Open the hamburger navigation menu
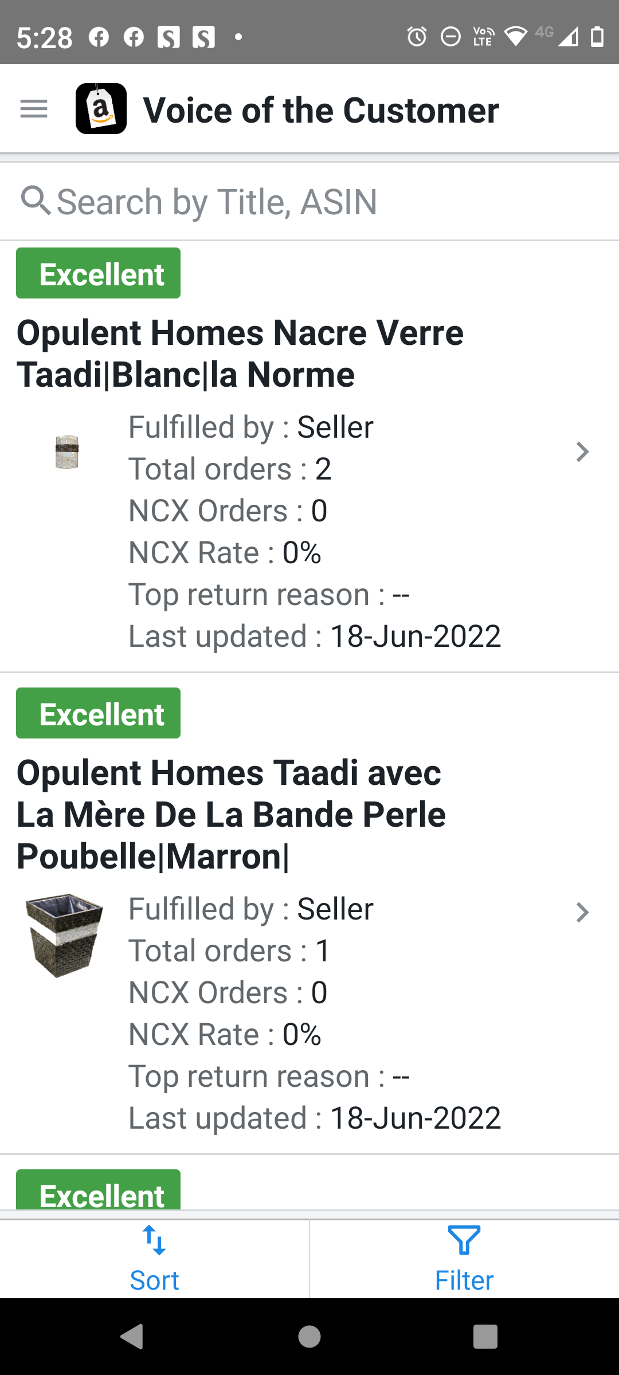 [x=34, y=109]
